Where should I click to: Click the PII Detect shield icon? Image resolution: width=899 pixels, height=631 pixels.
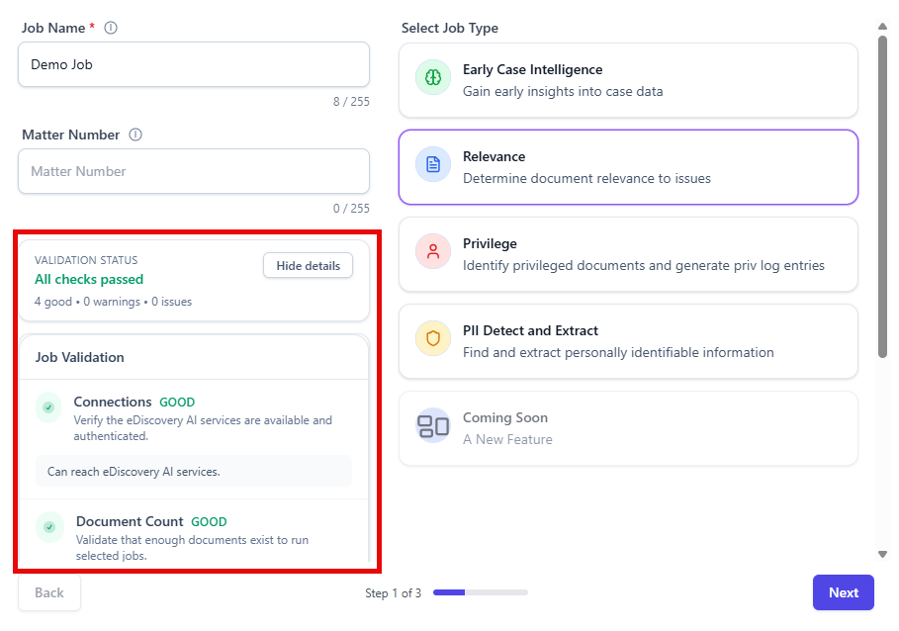[x=432, y=338]
